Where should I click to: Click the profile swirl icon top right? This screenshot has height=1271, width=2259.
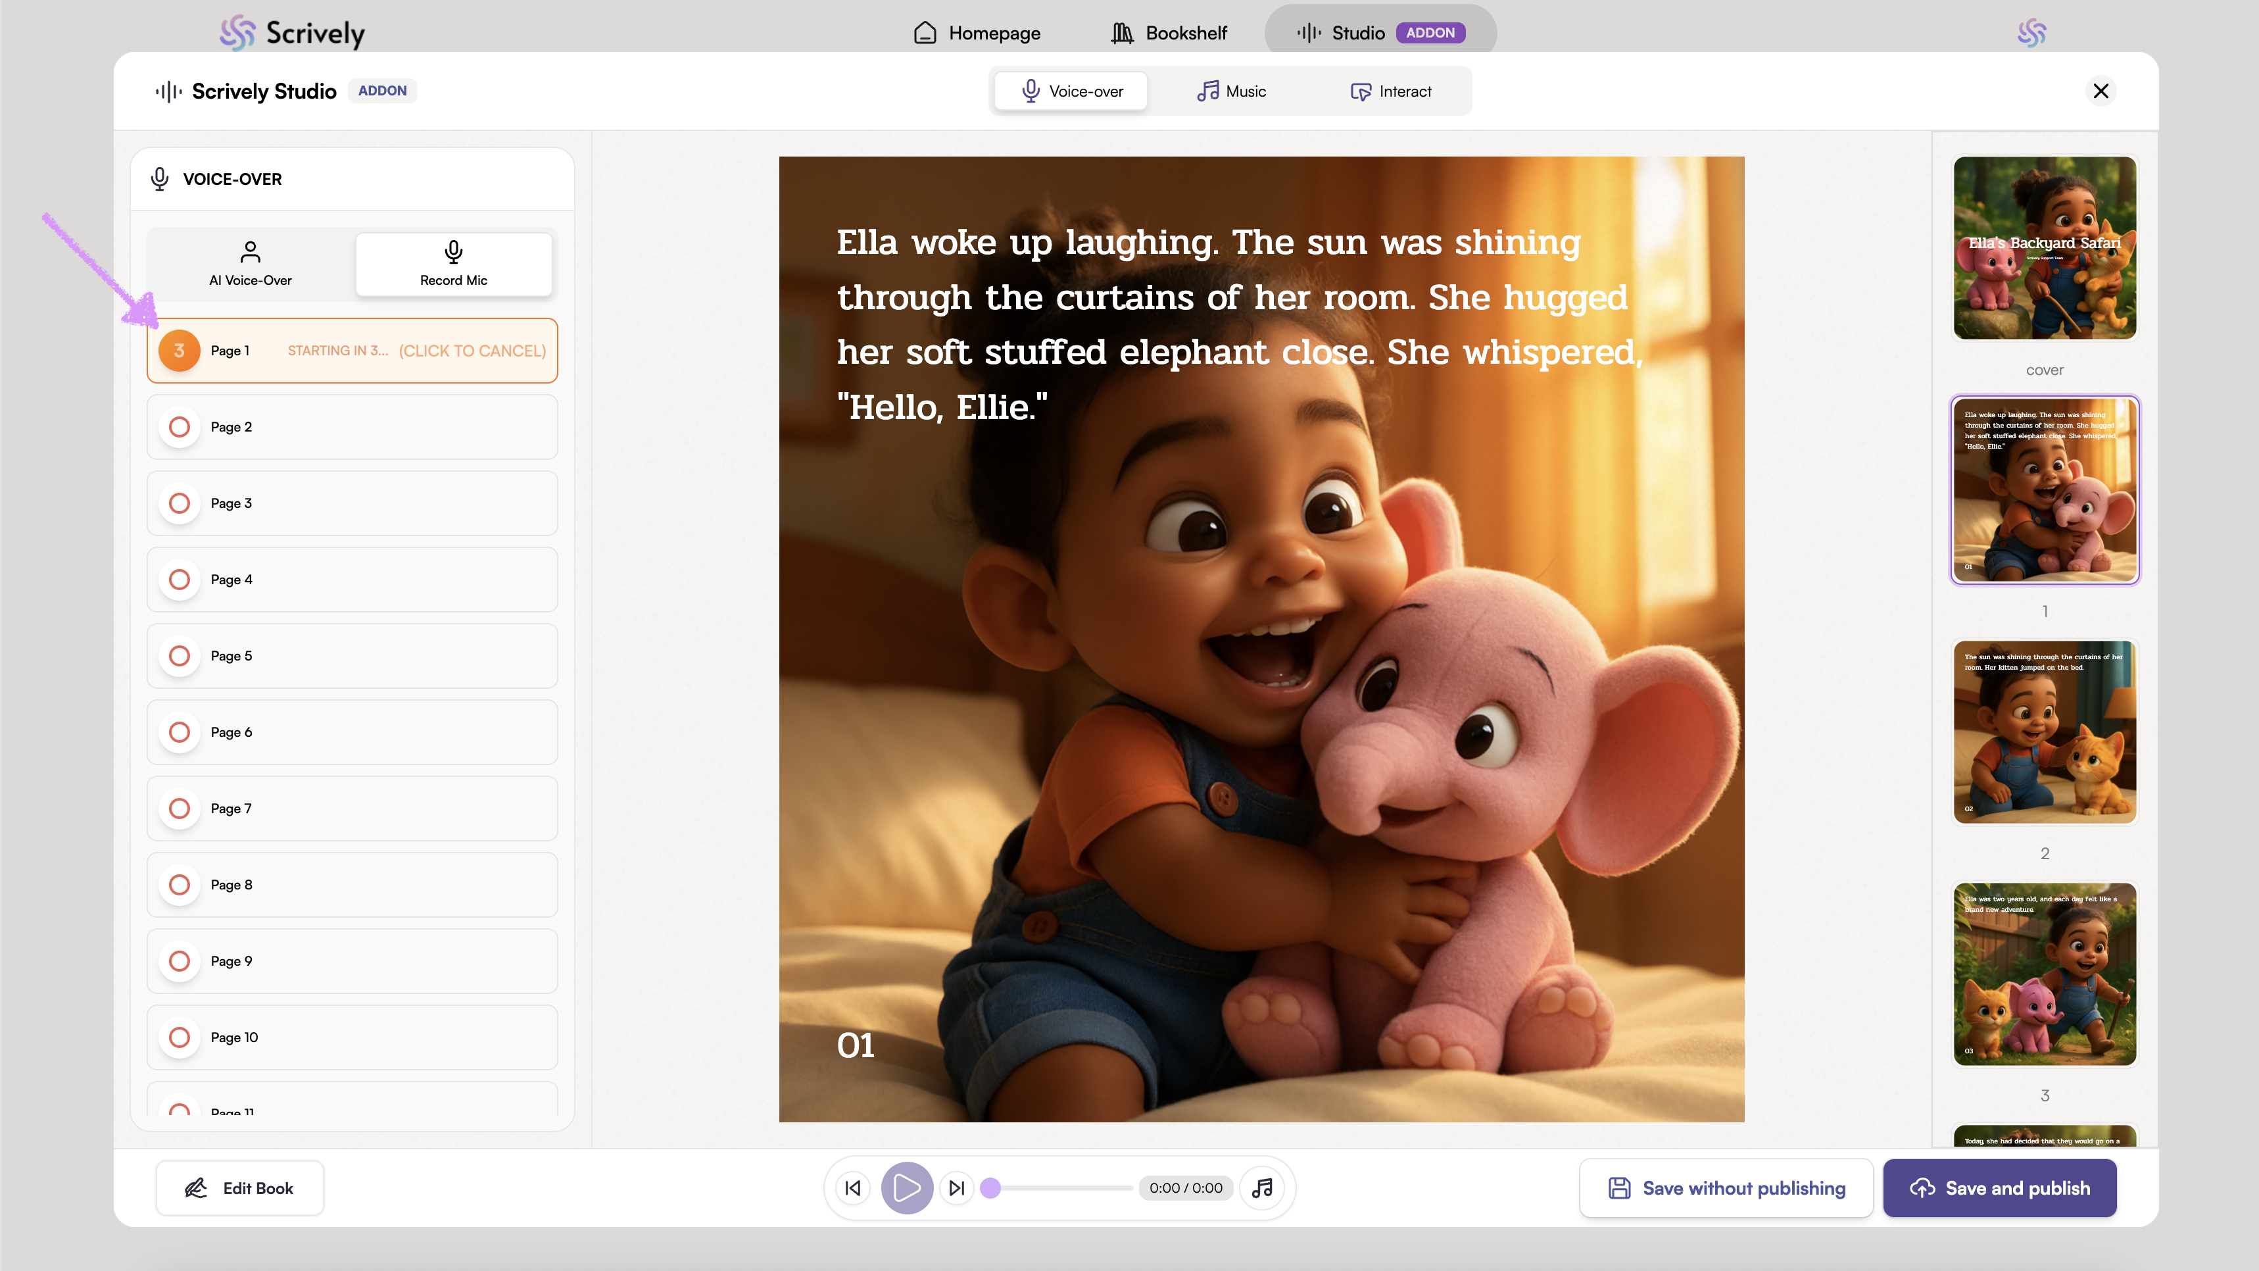[2031, 34]
